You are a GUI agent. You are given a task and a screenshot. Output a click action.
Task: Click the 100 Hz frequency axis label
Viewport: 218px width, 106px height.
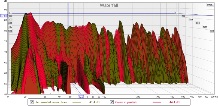tap(104, 96)
